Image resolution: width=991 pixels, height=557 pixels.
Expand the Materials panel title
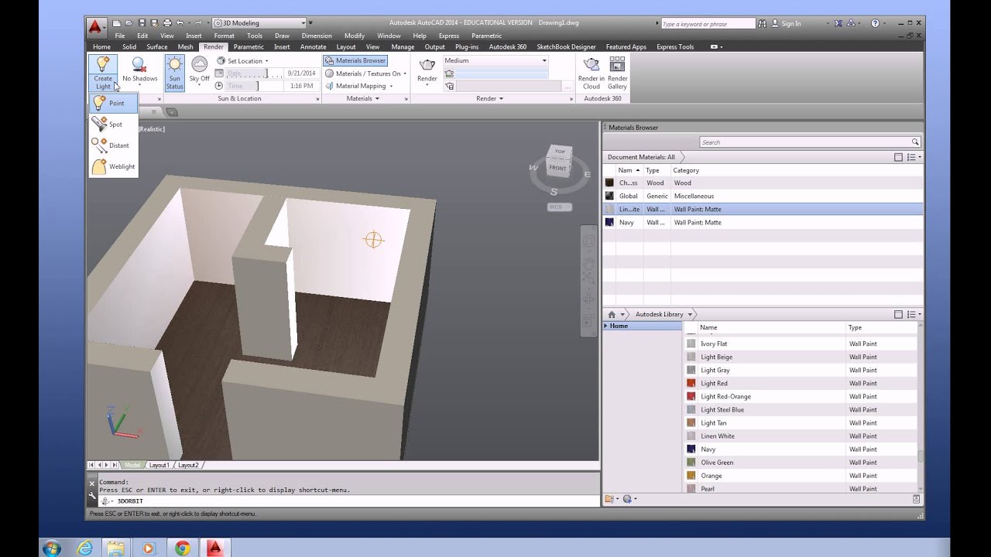362,98
